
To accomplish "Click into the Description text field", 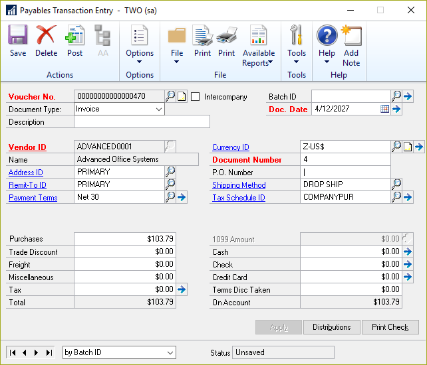I will click(x=142, y=121).
